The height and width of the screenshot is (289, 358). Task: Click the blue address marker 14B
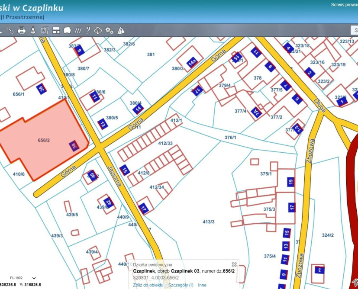tap(192, 63)
